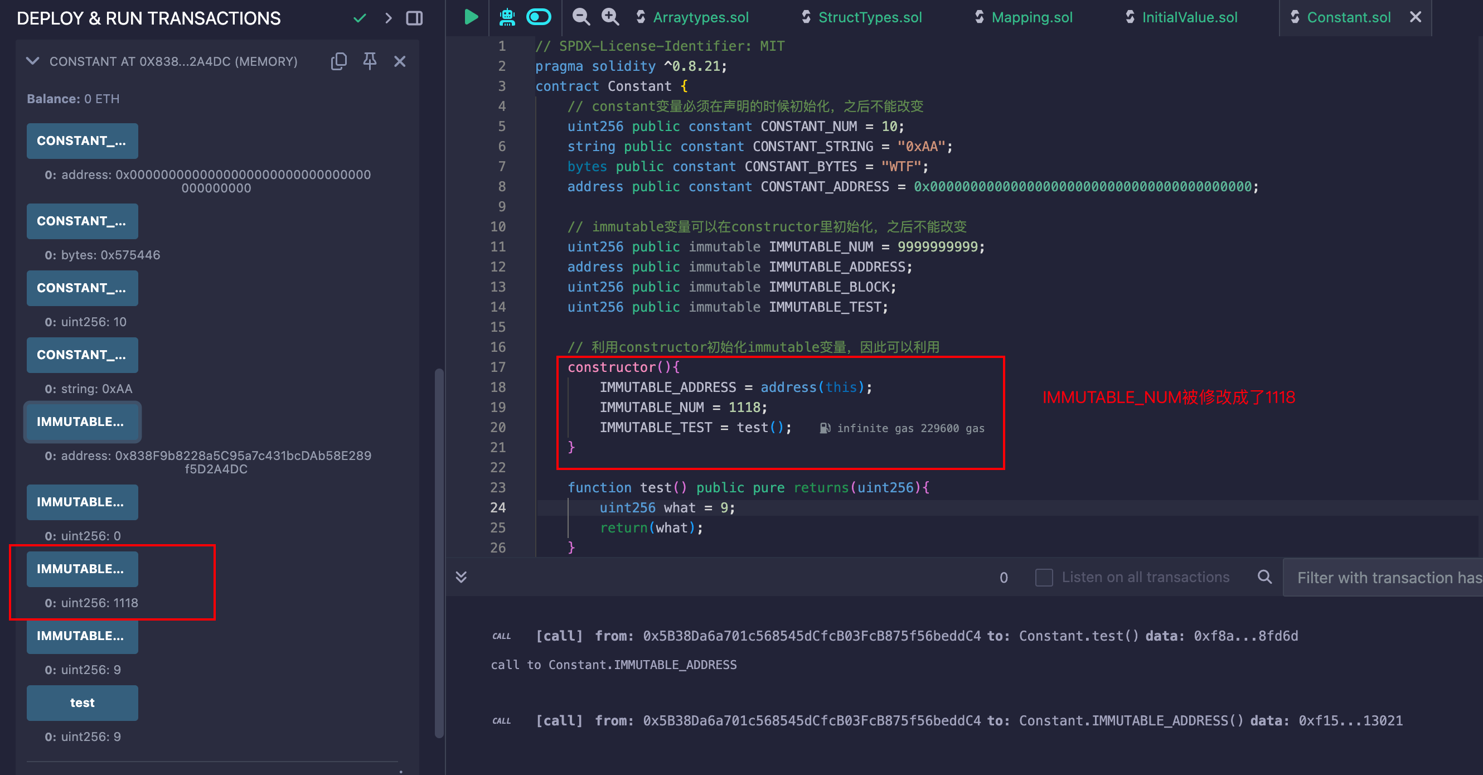Switch to InitialValue.sol tab
The image size is (1483, 775).
point(1189,17)
